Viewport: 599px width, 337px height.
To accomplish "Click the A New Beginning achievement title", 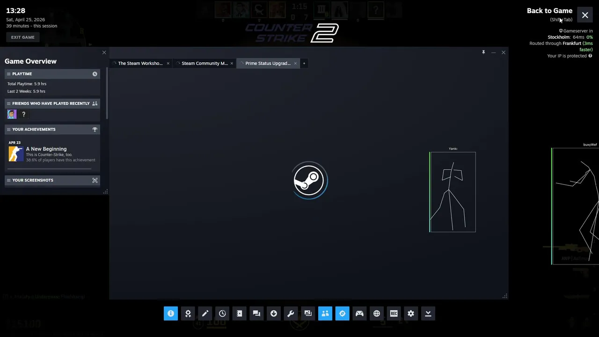I will pyautogui.click(x=46, y=149).
